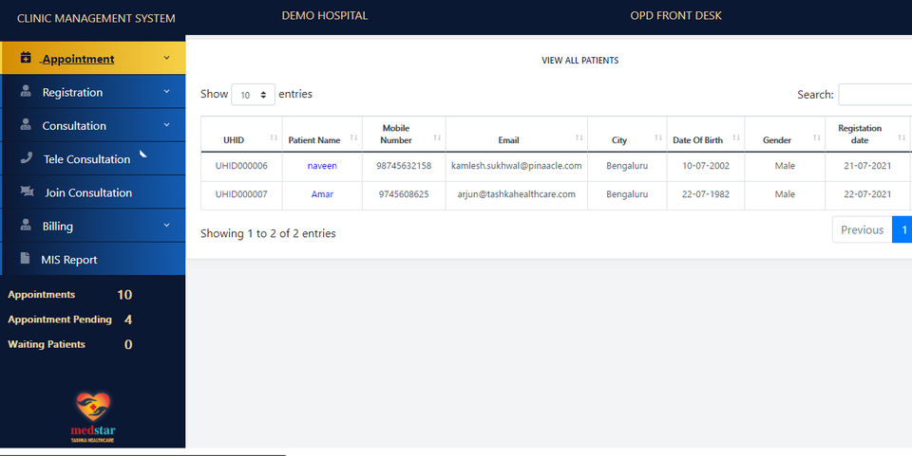Click the Billing person icon

(26, 225)
